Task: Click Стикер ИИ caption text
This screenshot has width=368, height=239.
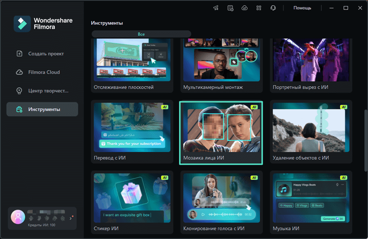Action: point(106,229)
